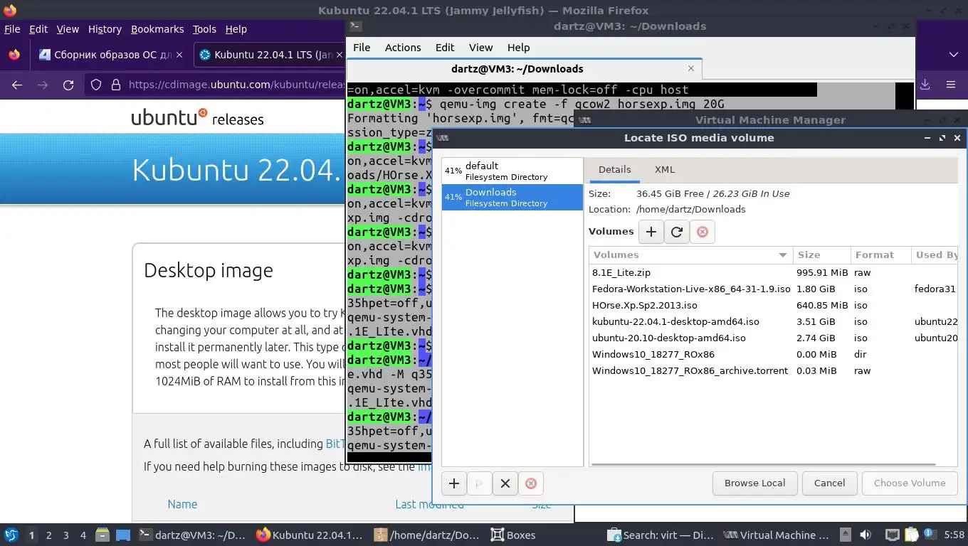Sort volumes by Format column
The width and height of the screenshot is (968, 546).
pyautogui.click(x=880, y=255)
